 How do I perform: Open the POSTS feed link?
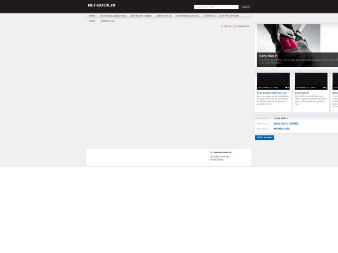[228, 26]
